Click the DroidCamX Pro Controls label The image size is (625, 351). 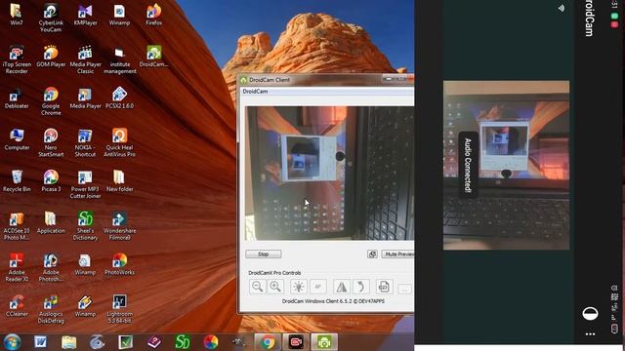point(274,273)
